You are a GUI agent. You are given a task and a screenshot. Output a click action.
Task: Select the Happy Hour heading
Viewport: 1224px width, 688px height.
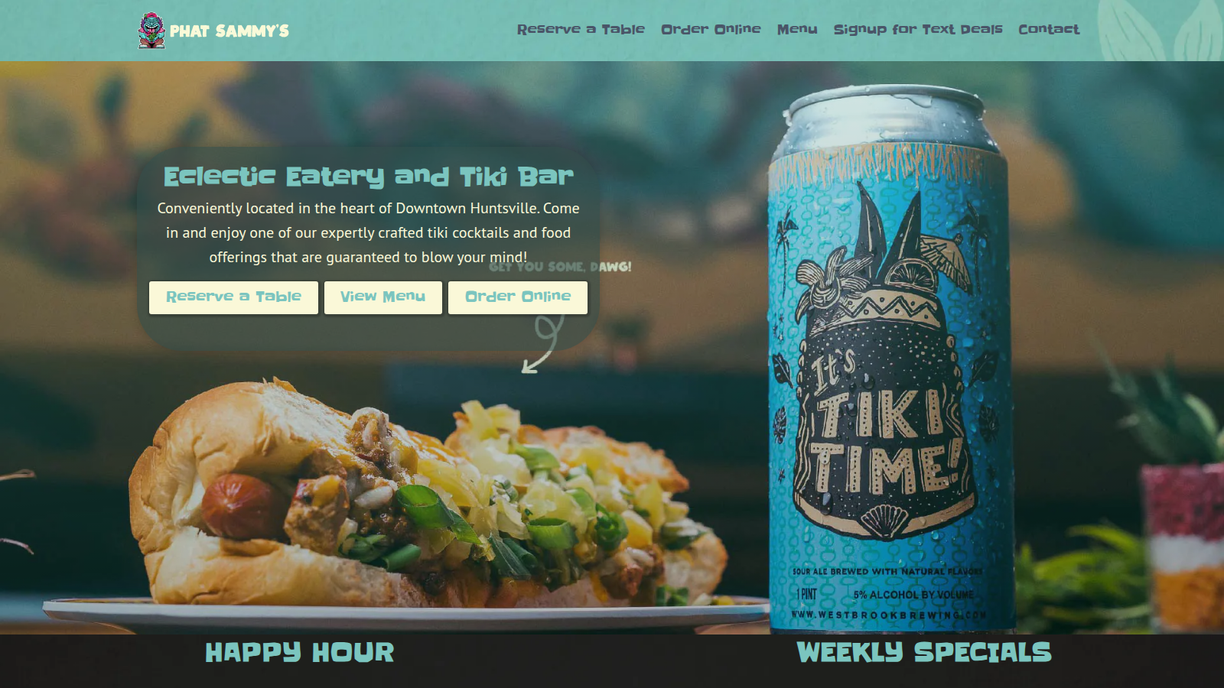(300, 653)
